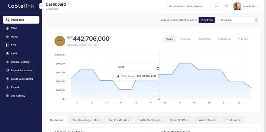
Task: Click the General Setting gear icon
Action: (7, 62)
